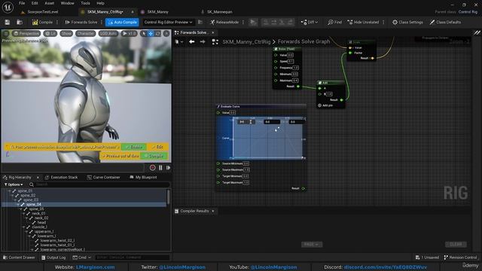The width and height of the screenshot is (482, 271).
Task: Open the File menu
Action: (x=22, y=3)
